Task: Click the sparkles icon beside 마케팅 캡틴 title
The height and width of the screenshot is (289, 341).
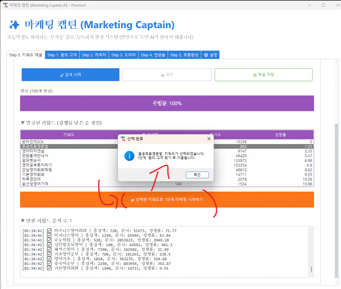Action: (x=14, y=25)
